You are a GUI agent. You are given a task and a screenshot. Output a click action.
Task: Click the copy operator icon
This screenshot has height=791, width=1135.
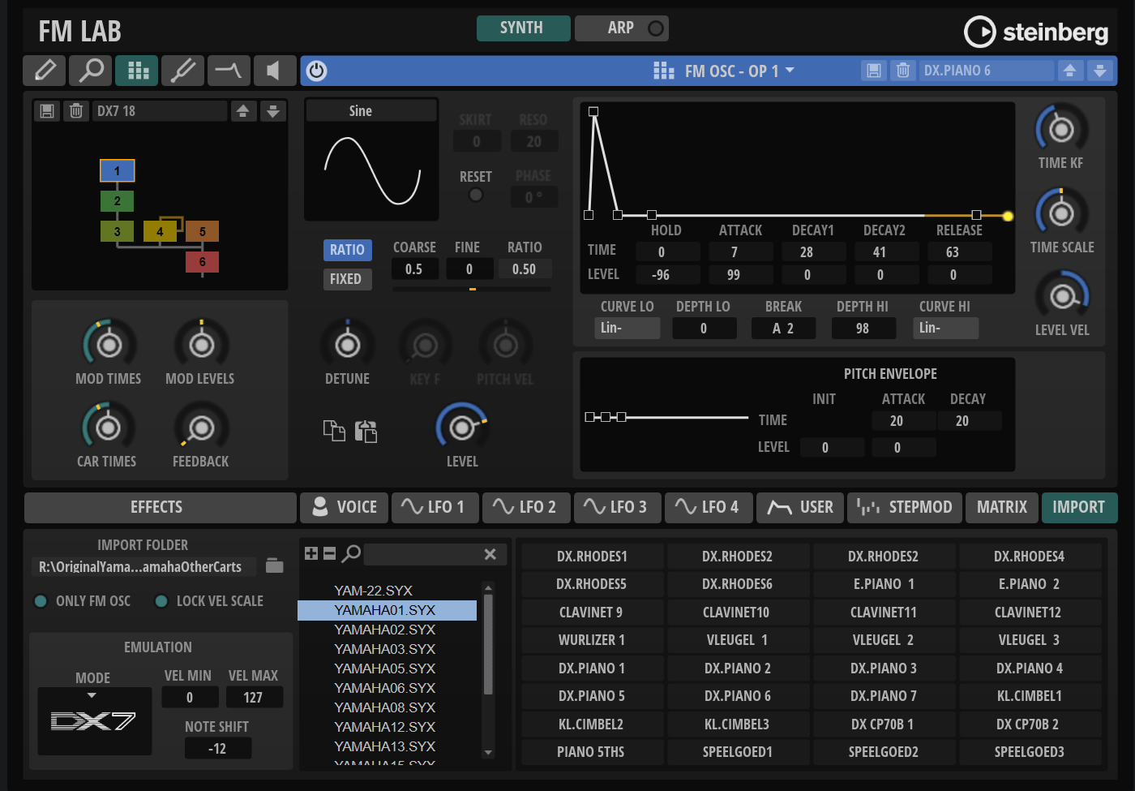(x=334, y=431)
